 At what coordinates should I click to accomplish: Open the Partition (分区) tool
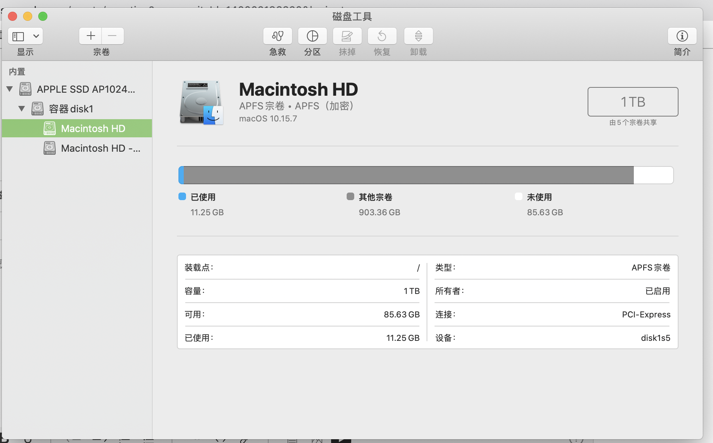312,36
